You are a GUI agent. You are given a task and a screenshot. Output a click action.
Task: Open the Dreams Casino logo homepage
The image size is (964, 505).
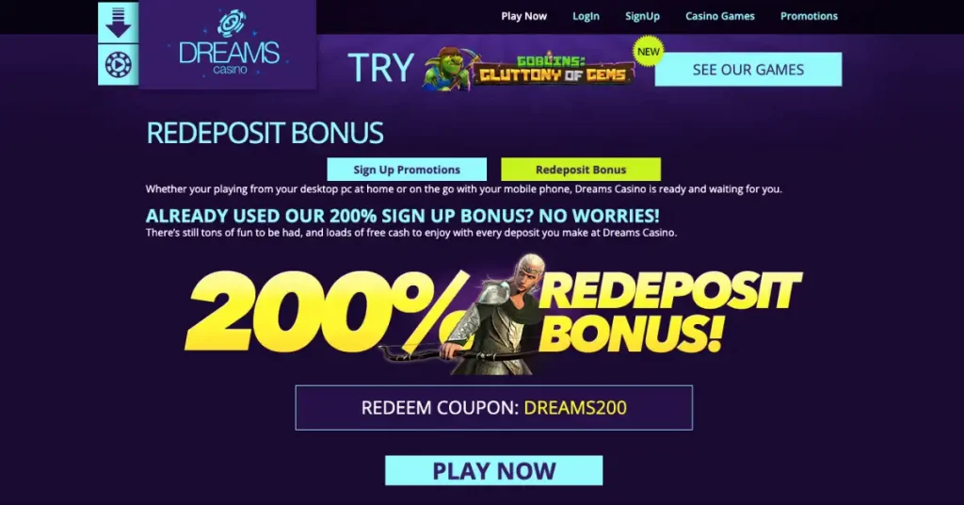click(229, 45)
